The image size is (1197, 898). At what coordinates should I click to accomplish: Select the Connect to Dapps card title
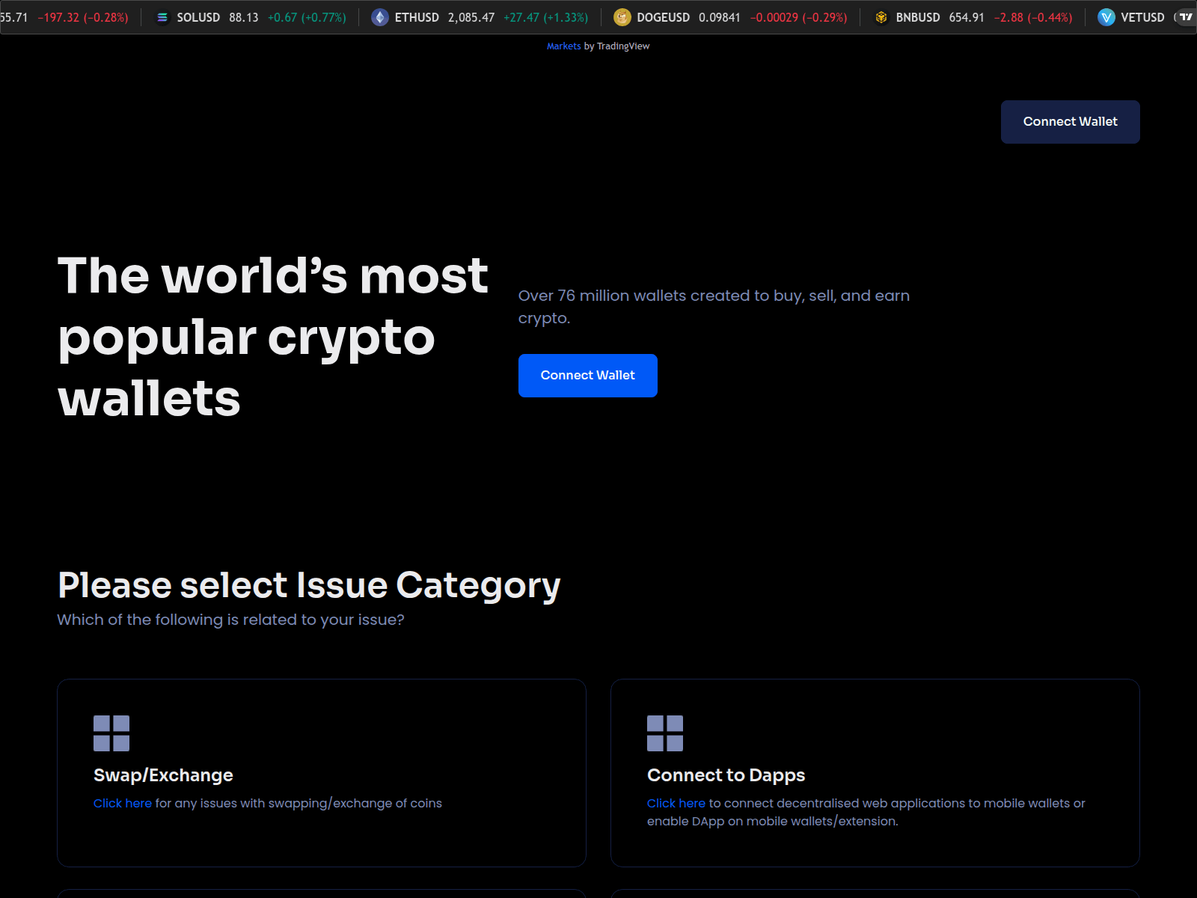(726, 775)
